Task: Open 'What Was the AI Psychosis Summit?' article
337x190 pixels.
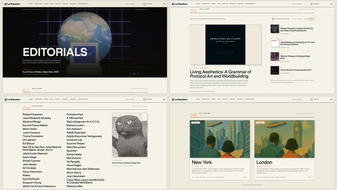Action: click(x=296, y=70)
